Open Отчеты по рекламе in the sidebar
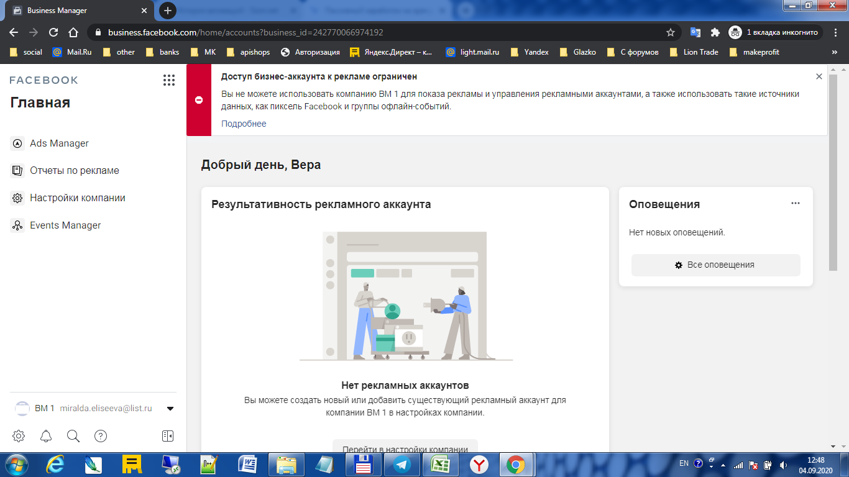The width and height of the screenshot is (849, 477). 74,171
